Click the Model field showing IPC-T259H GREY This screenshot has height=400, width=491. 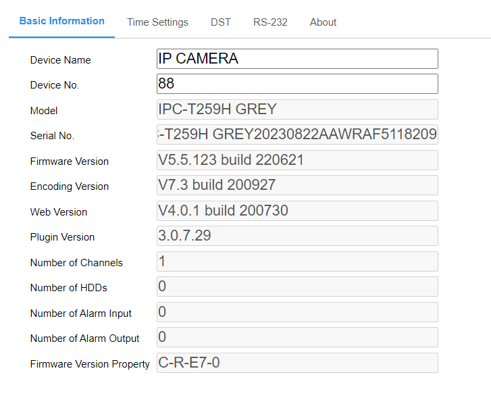pyautogui.click(x=297, y=109)
